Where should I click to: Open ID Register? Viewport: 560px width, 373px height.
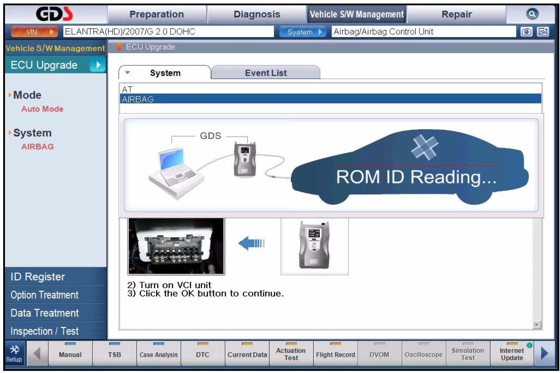56,276
